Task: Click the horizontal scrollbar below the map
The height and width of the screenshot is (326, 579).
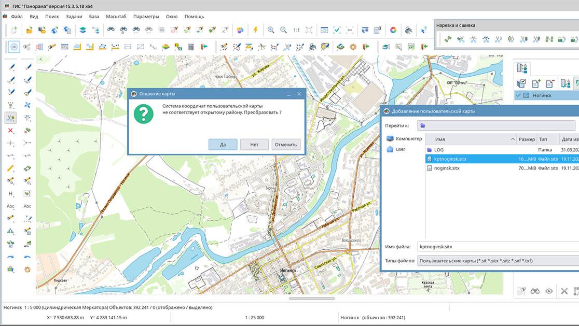Action: point(311,299)
